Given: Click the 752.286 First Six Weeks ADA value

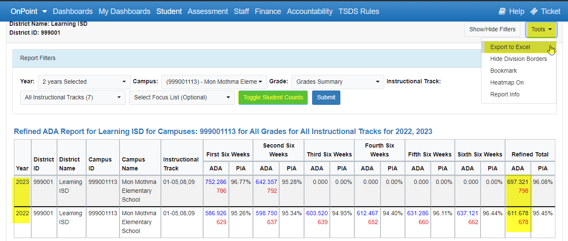Looking at the screenshot, I should click(x=216, y=182).
